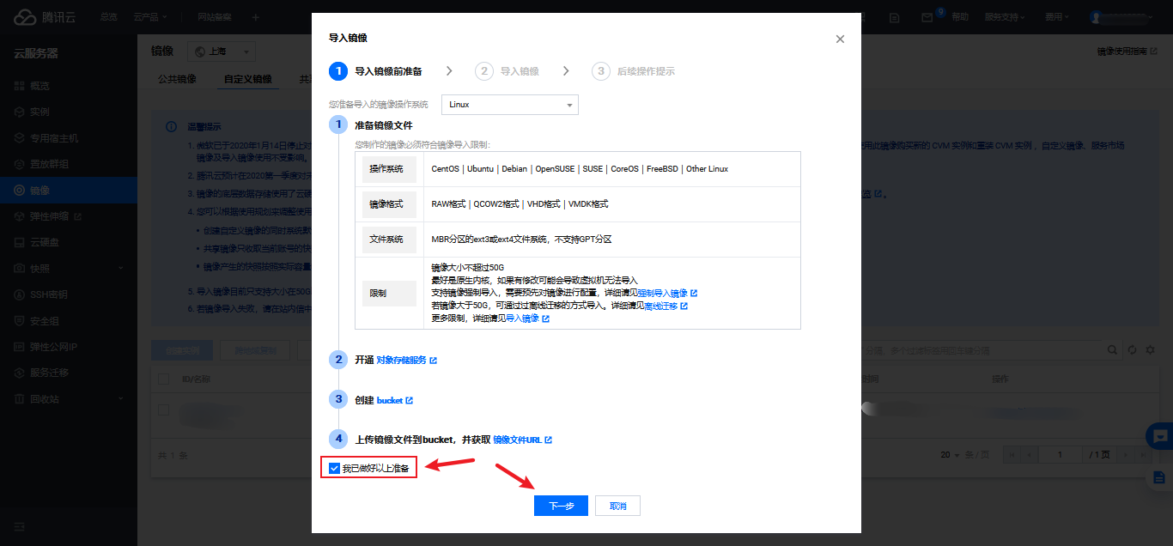Switch to the 自定义镜像 tab
The image size is (1173, 546).
(x=247, y=79)
